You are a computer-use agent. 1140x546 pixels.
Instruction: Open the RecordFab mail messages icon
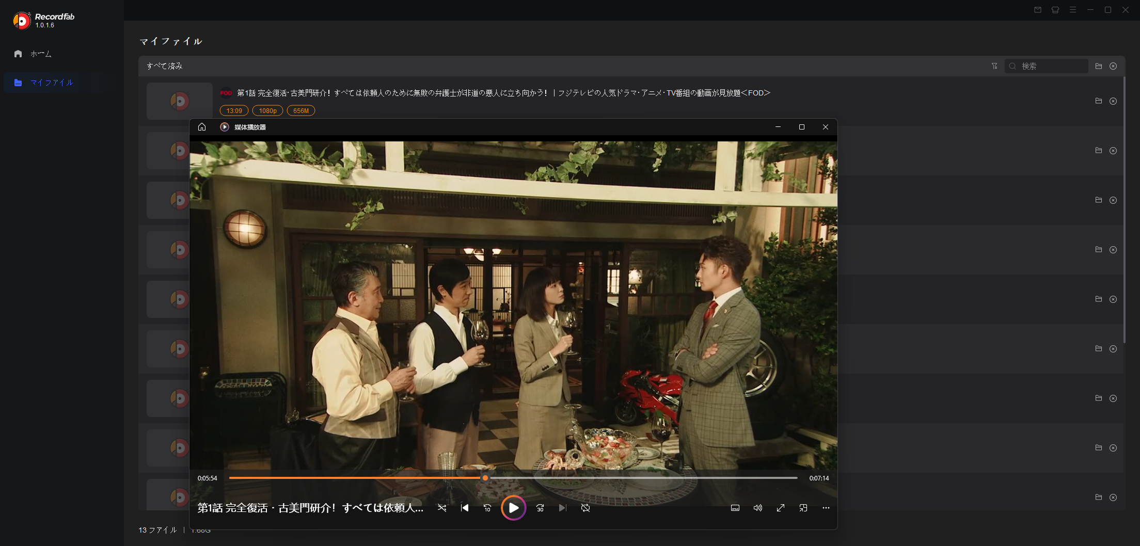point(1038,10)
